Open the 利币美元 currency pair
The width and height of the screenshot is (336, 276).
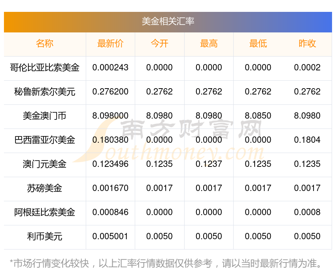45,236
